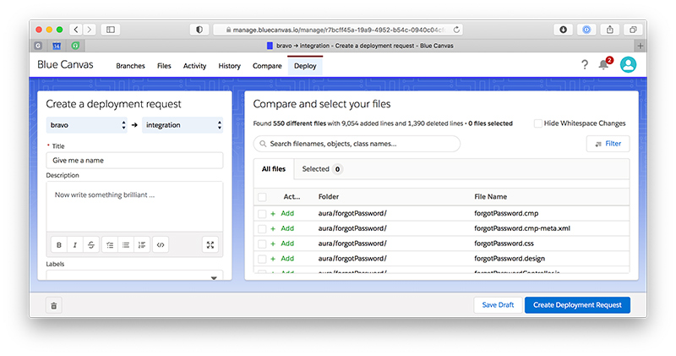Toggle the Safari sidebar
The height and width of the screenshot is (356, 676).
111,30
